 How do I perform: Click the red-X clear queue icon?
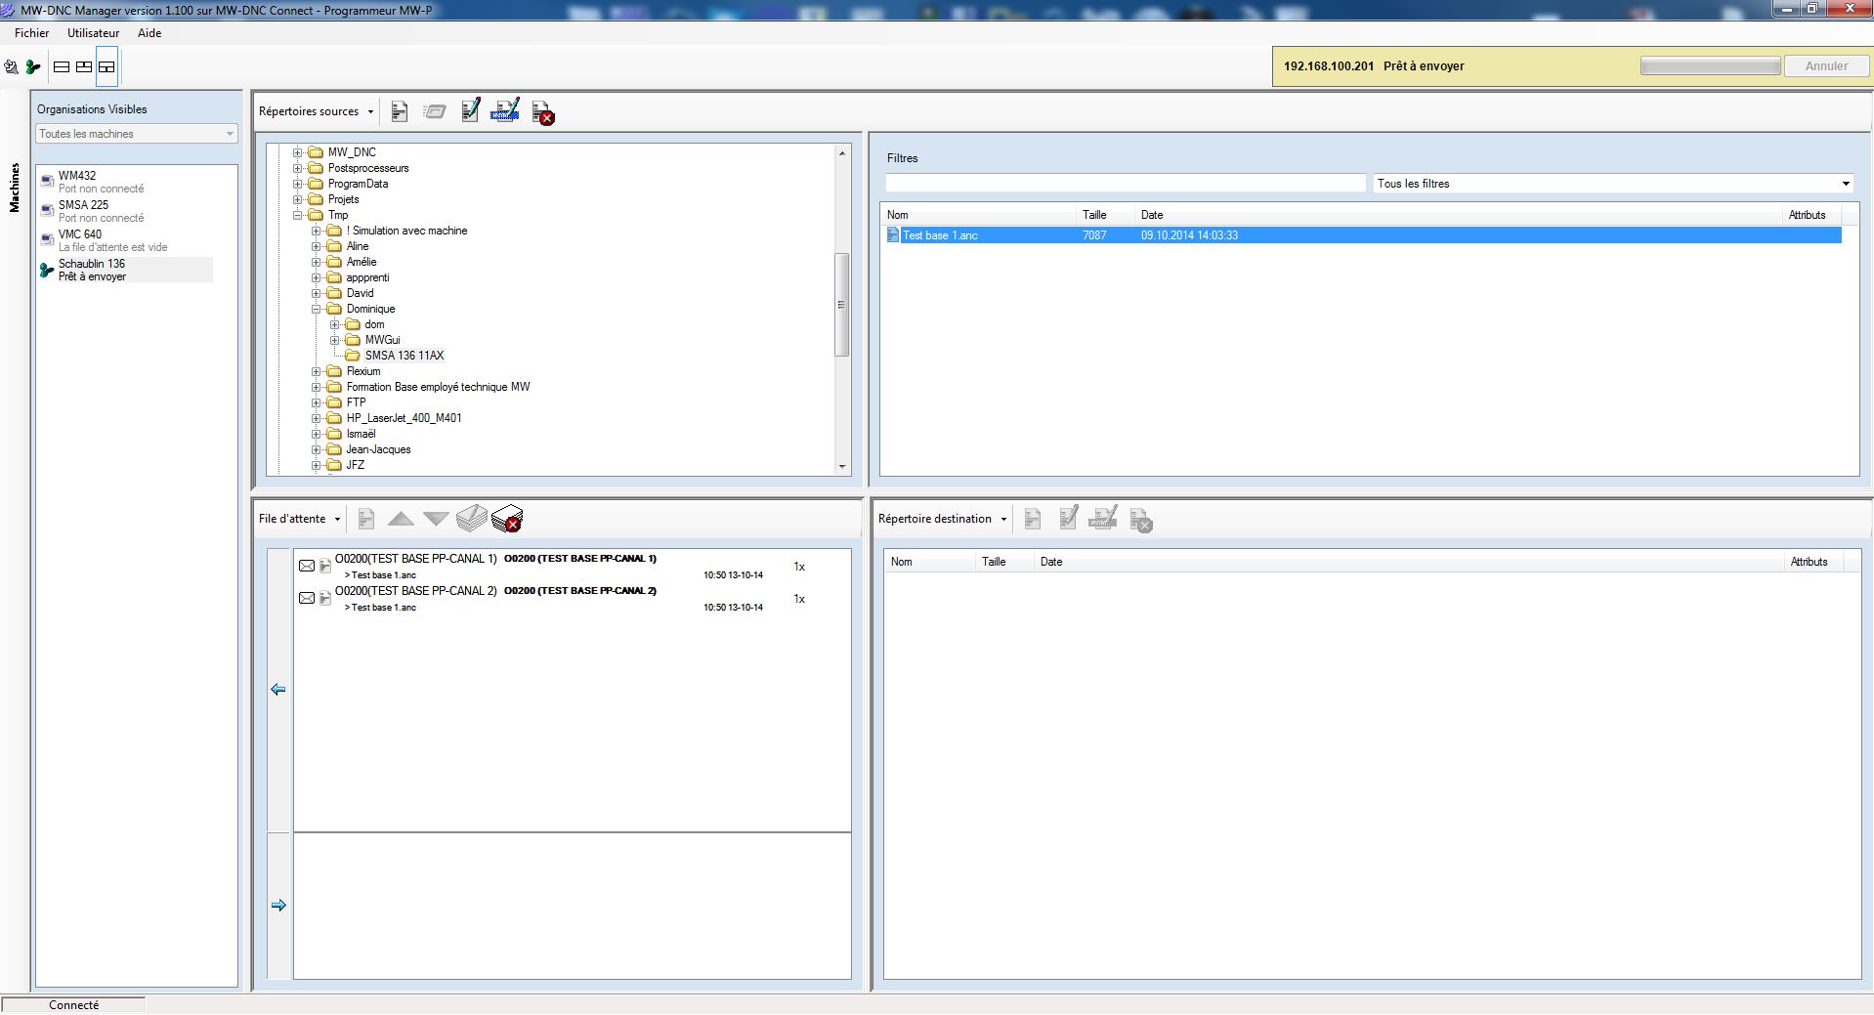[507, 519]
